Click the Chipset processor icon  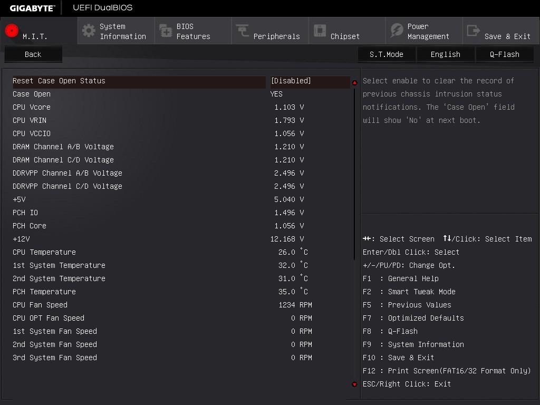320,30
